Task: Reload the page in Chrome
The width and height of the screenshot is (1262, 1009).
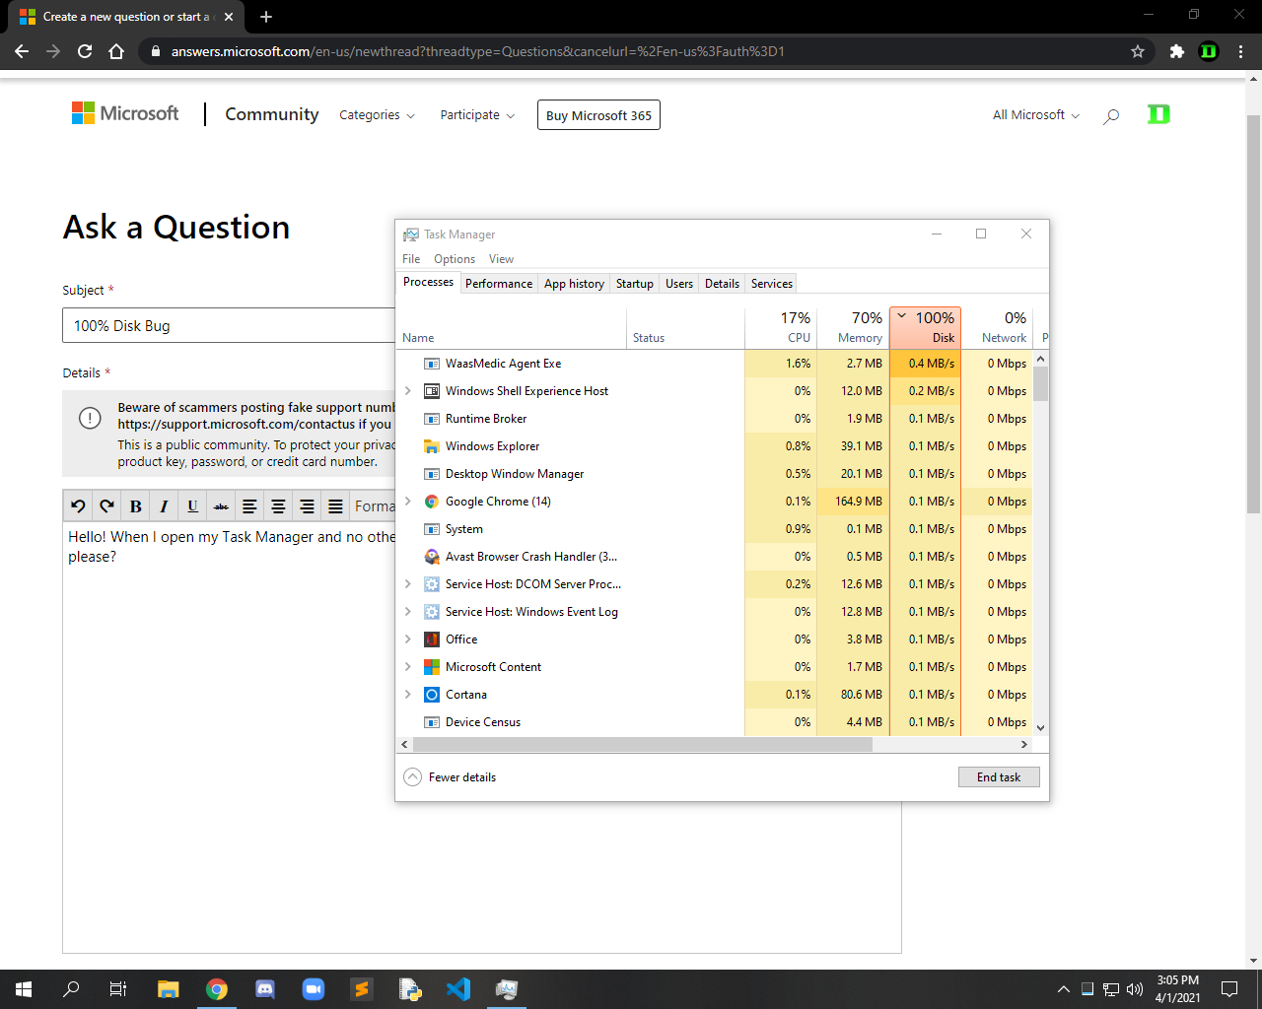Action: (85, 51)
